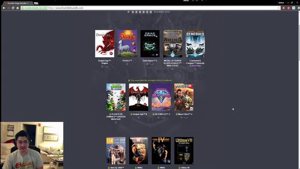
Task: Click the pay more than average unlock text
Action: tap(150, 80)
